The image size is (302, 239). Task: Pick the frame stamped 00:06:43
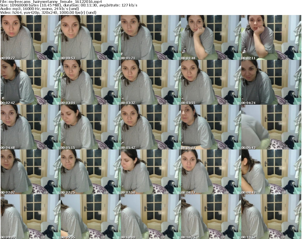[x=271, y=127]
